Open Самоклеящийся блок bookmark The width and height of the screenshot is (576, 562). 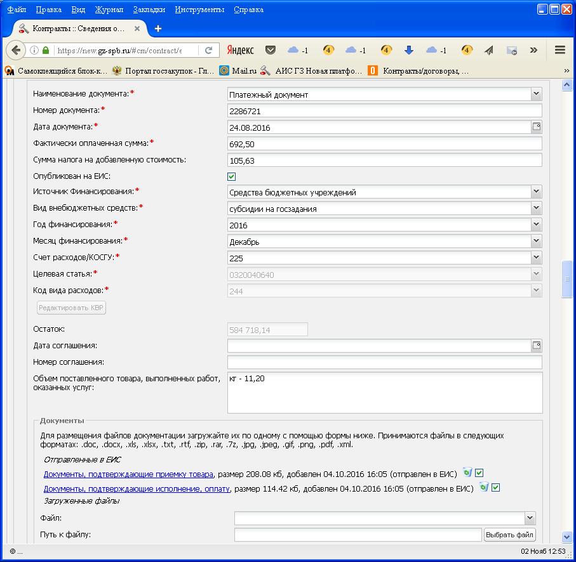click(57, 71)
